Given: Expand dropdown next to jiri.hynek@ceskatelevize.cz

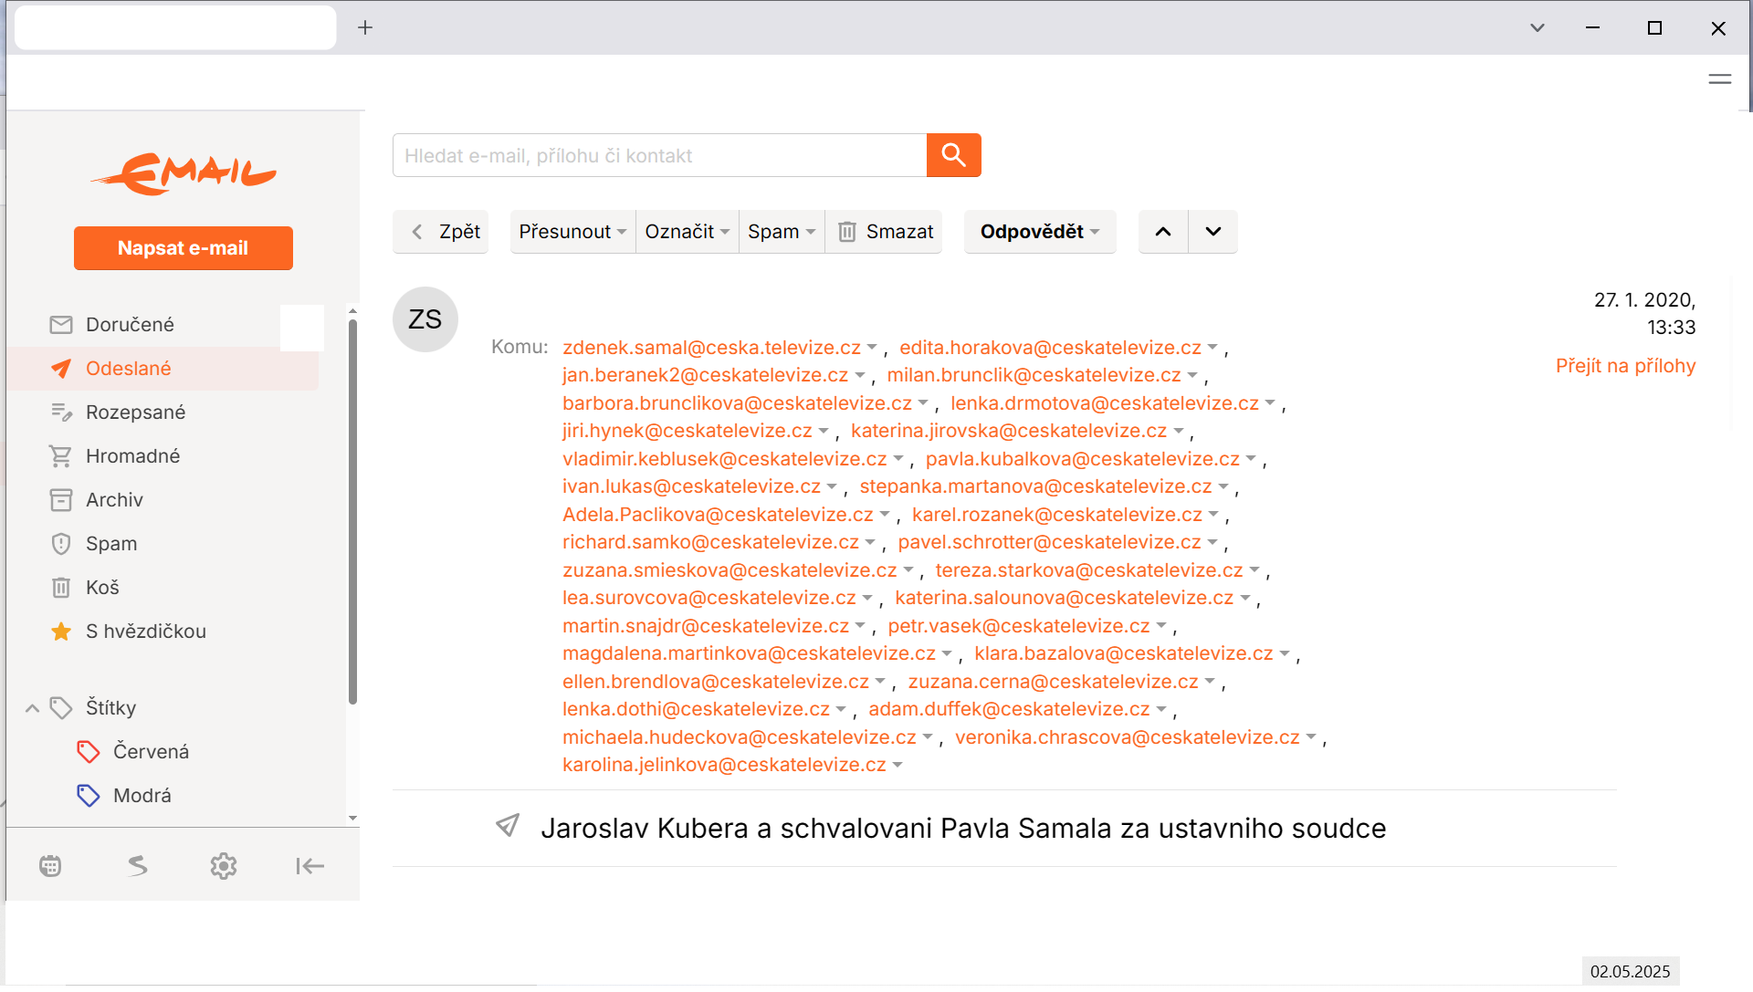Looking at the screenshot, I should 824,432.
